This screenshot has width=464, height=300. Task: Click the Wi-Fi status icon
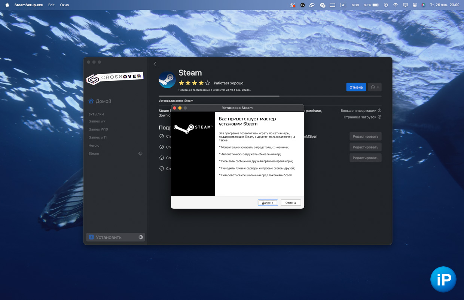point(396,5)
